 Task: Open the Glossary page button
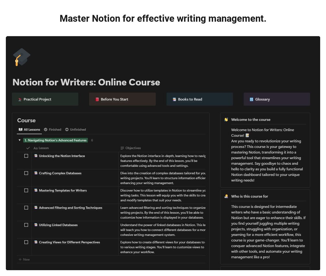(277, 99)
